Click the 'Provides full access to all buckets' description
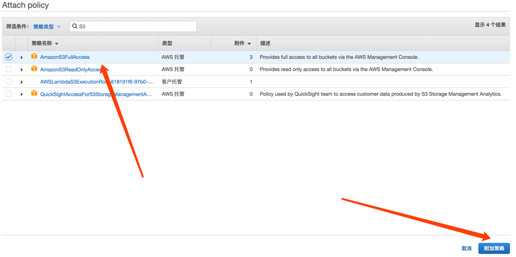Viewport: 516px width, 257px height. 339,57
